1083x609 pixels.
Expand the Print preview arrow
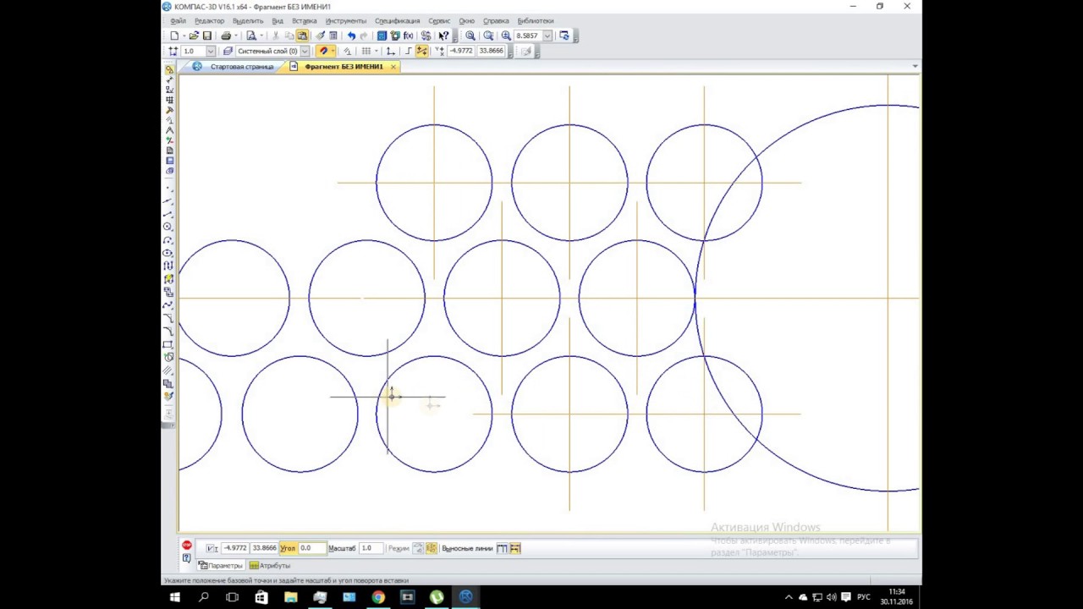point(261,36)
